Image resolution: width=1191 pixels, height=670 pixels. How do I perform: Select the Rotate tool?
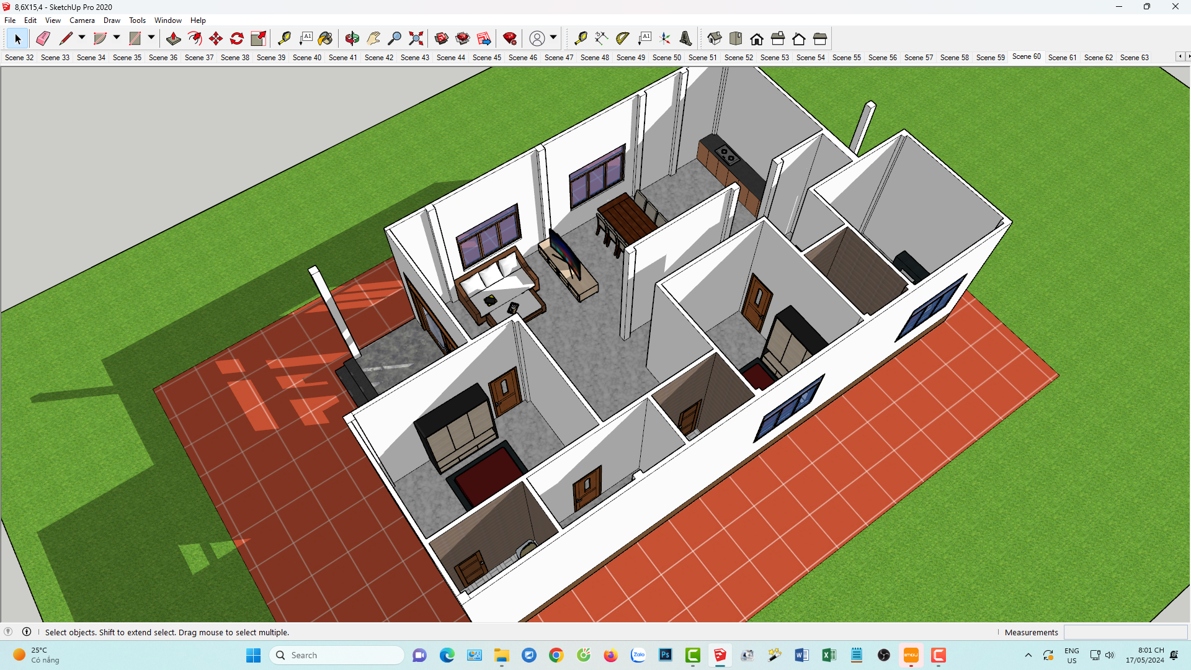[x=236, y=38]
